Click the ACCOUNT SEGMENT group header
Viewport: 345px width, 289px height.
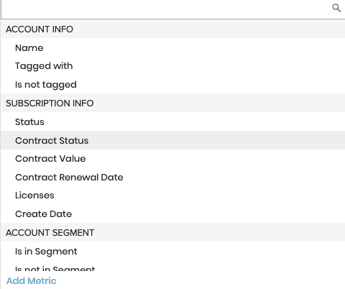tap(173, 233)
